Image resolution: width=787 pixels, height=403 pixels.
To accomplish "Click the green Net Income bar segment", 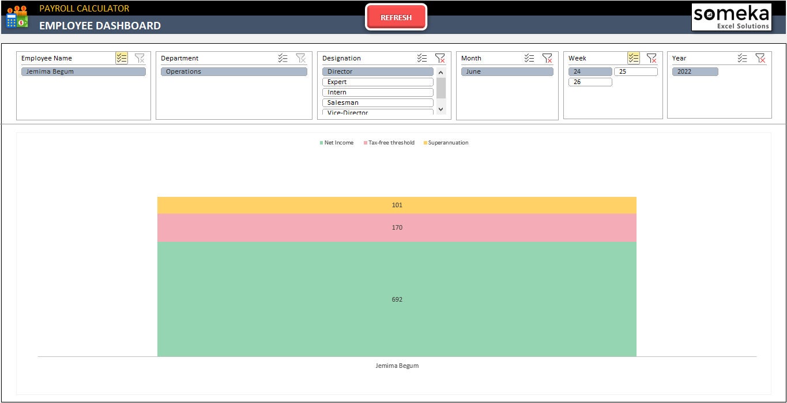I will click(397, 299).
